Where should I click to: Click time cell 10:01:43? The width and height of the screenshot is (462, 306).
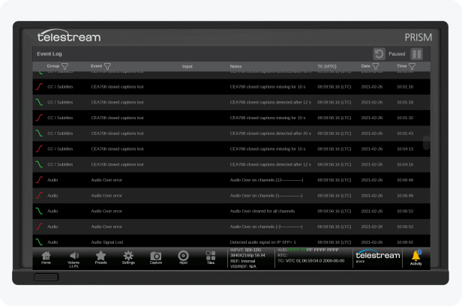405,133
